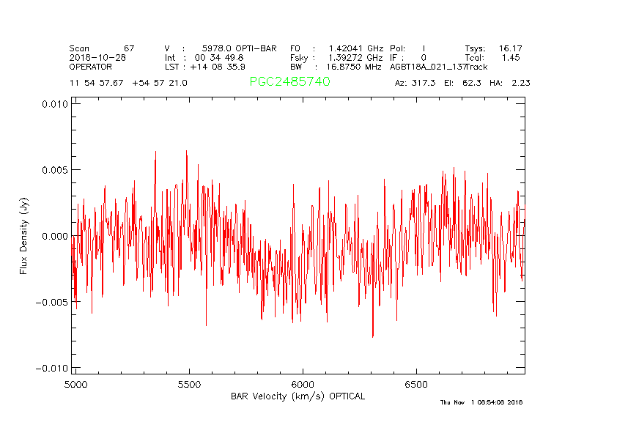Click the F0 1.42041 GHz frequency text

tap(336, 48)
